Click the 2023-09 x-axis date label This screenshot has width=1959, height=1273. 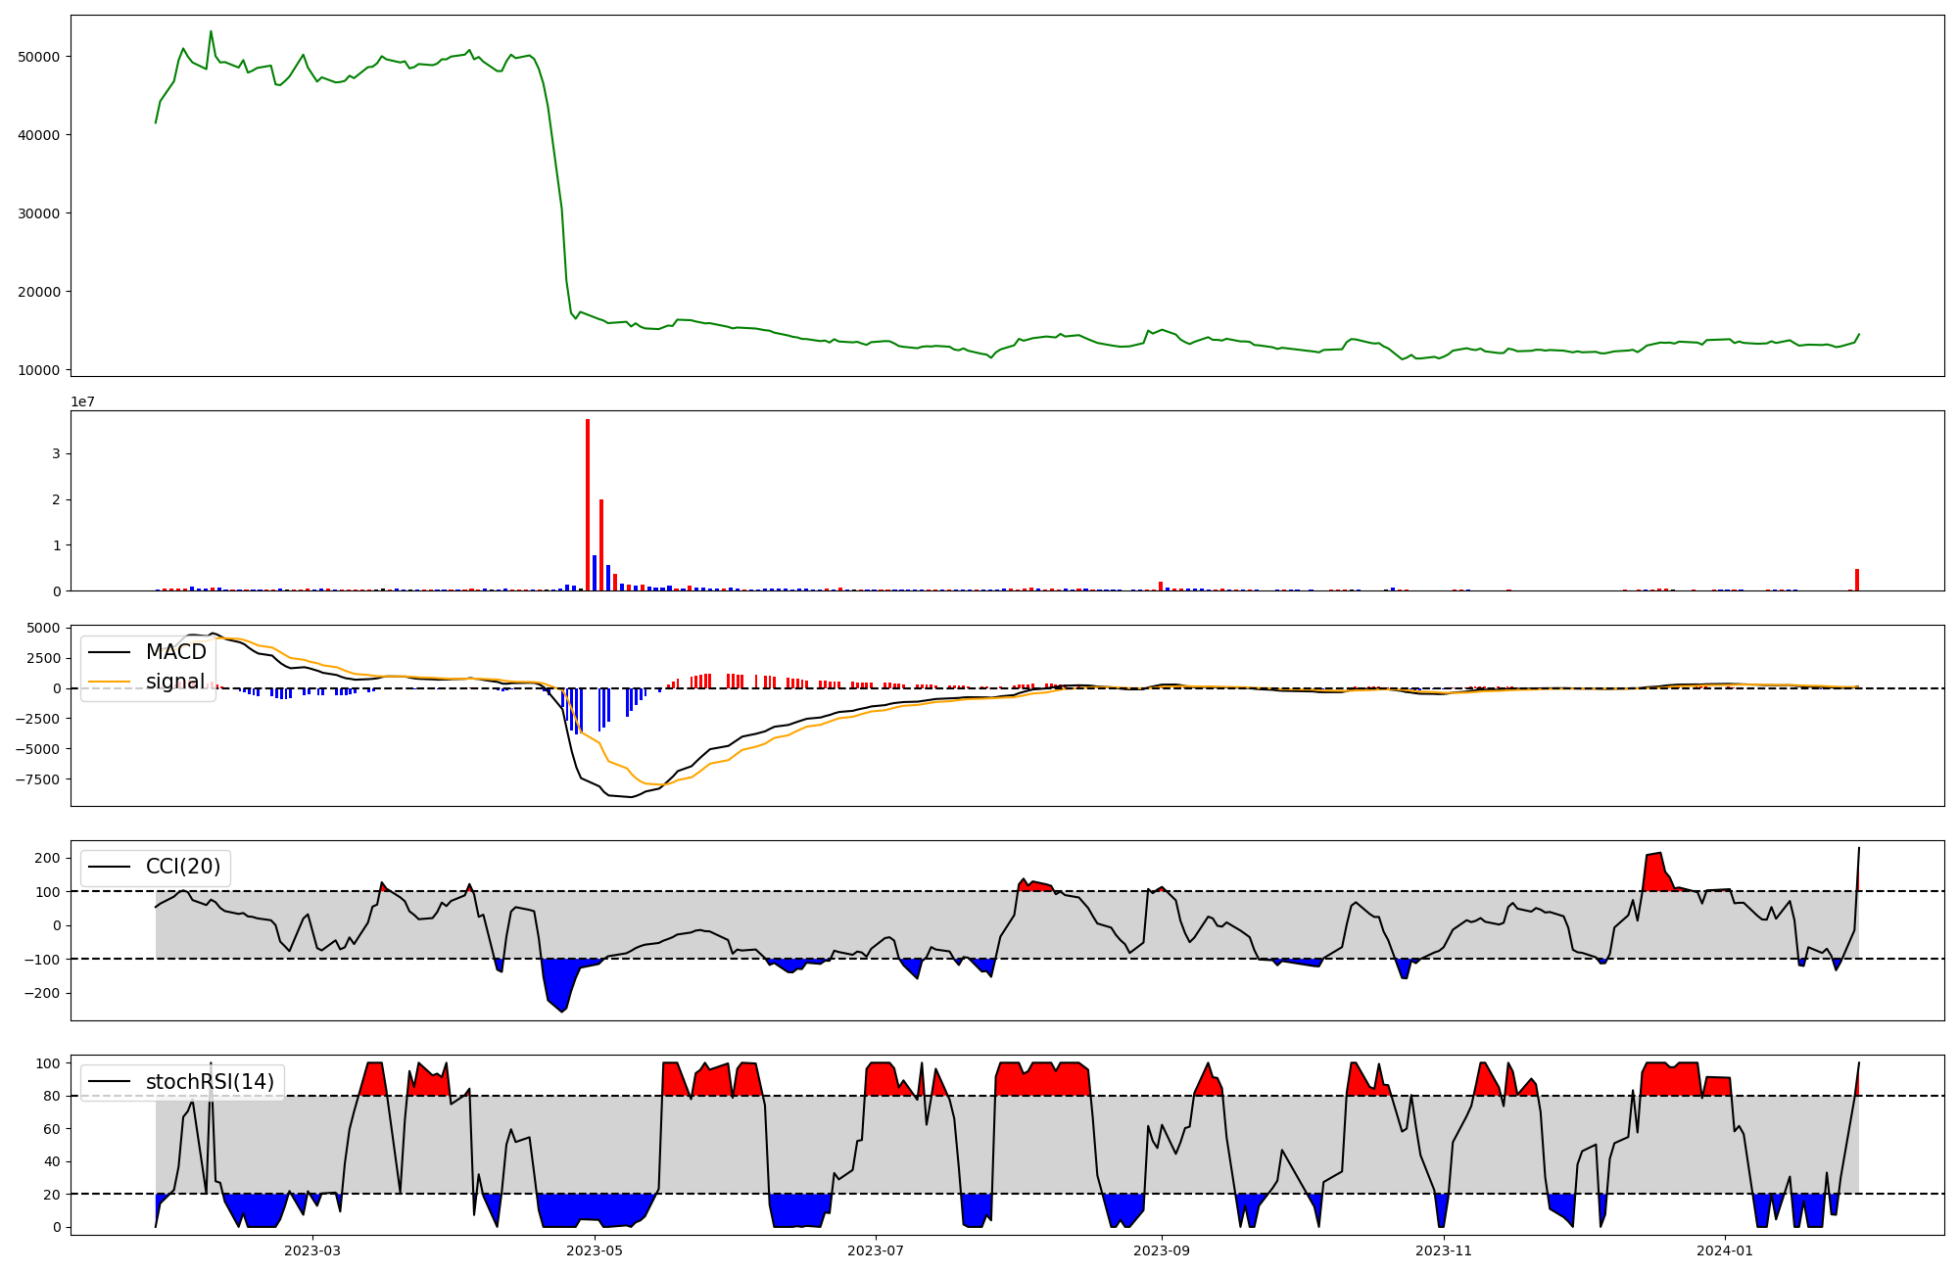click(x=1162, y=1250)
